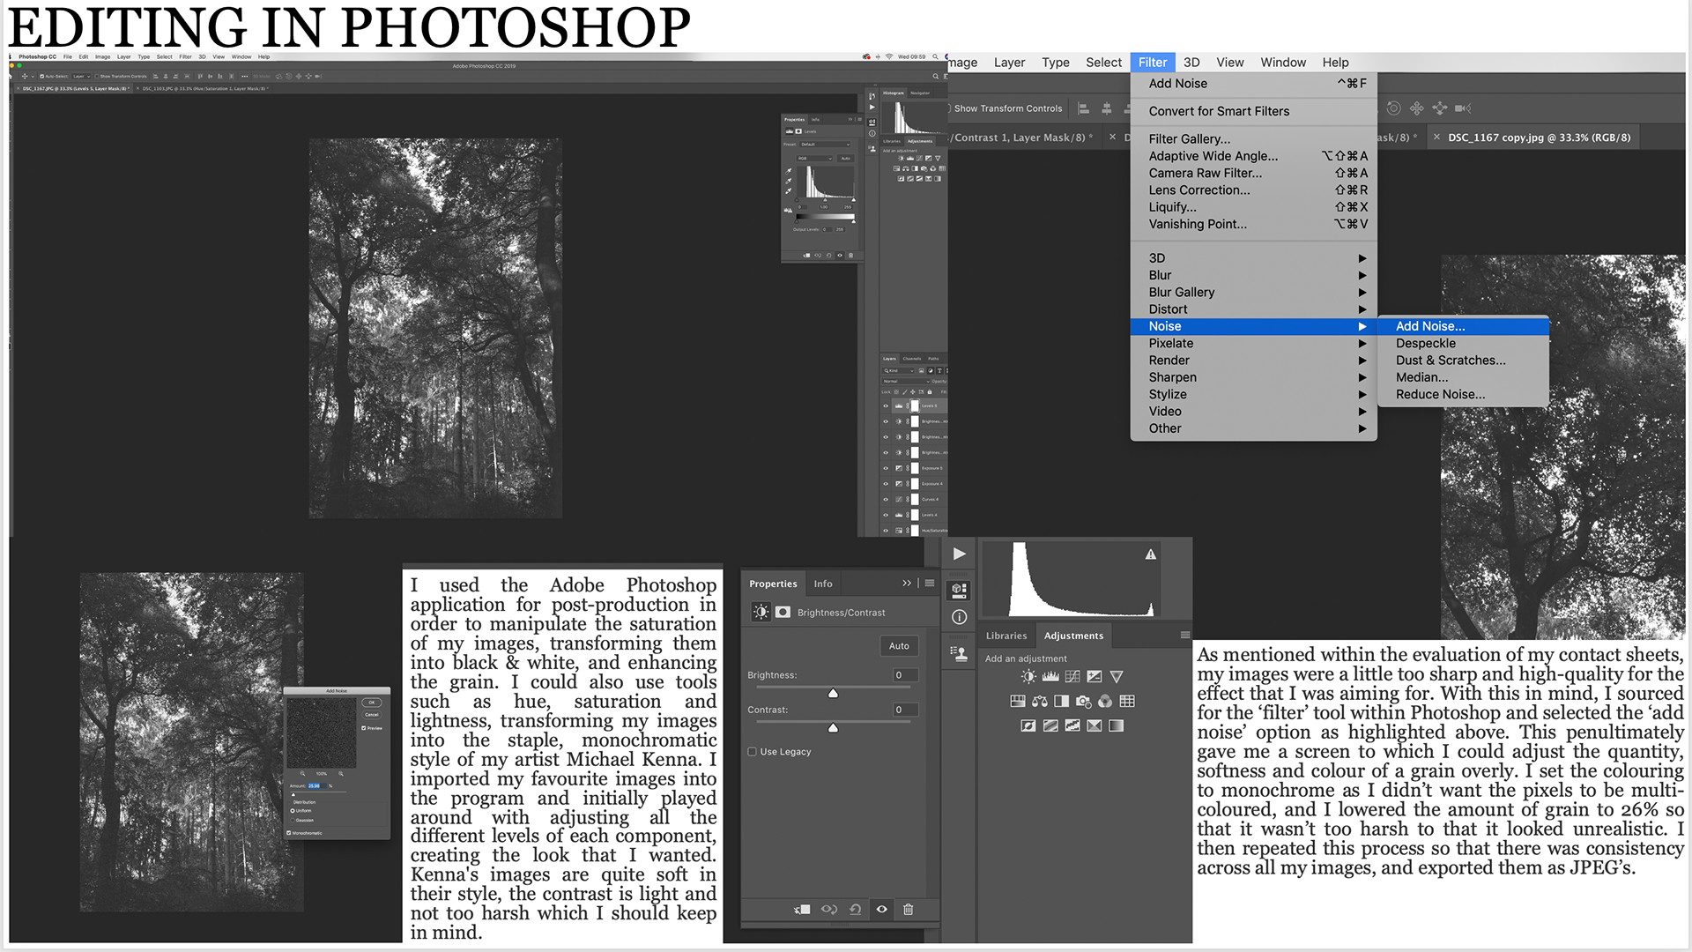Screen dimensions: 1692x952
Task: Open the Levels Preset dropdown
Action: click(826, 145)
